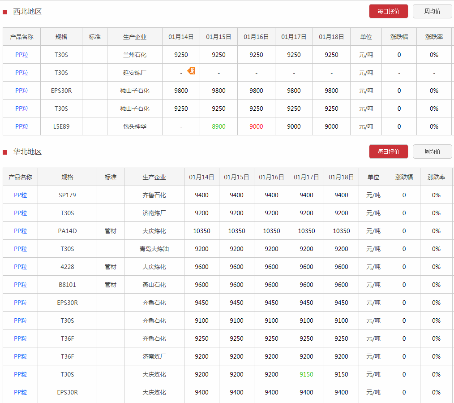Click SP179 specification cell
The image size is (454, 403).
(x=67, y=195)
